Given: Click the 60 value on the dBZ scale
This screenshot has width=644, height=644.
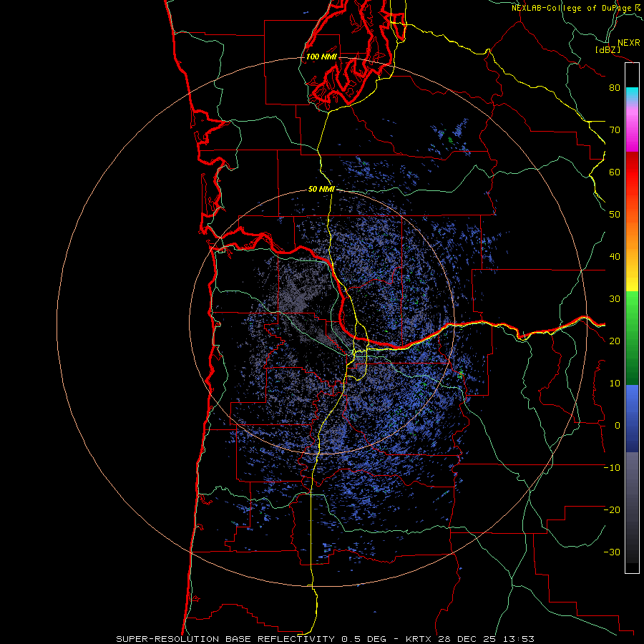Looking at the screenshot, I should pyautogui.click(x=615, y=172).
